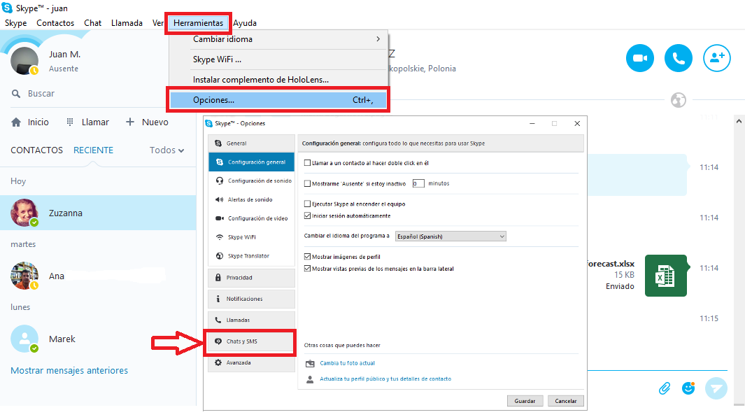Open the emoticon picker
This screenshot has width=745, height=417.
[688, 388]
